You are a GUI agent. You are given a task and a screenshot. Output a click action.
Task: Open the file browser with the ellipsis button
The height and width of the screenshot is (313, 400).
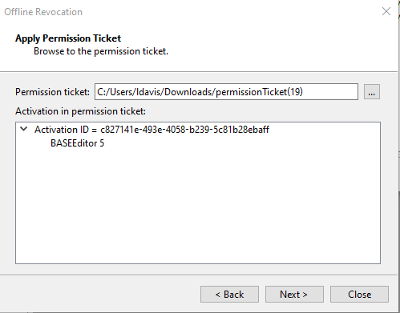[372, 92]
